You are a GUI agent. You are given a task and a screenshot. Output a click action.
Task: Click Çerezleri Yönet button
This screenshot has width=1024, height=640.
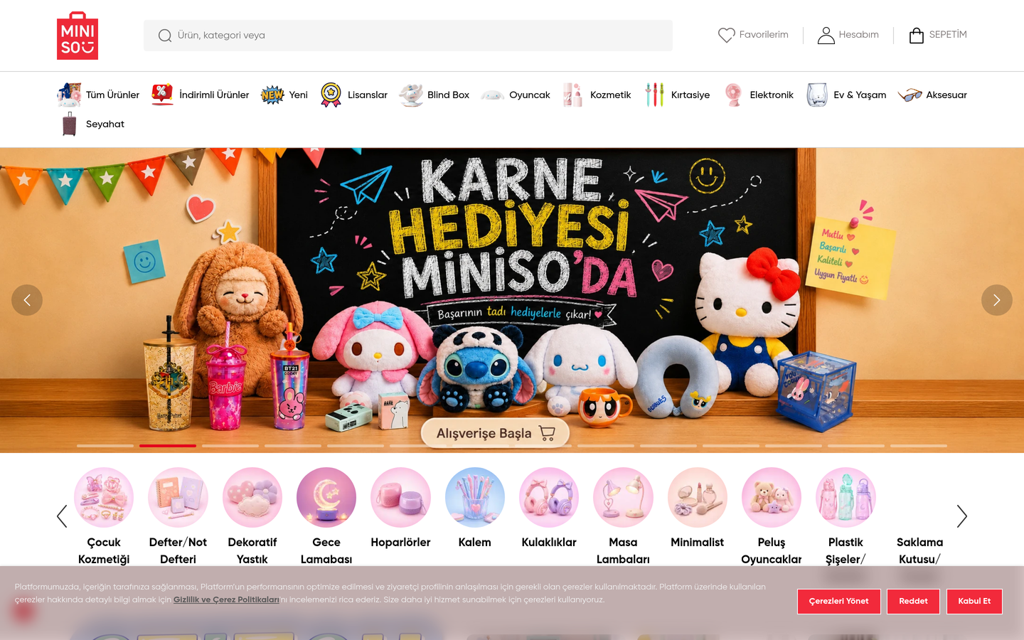coord(839,601)
